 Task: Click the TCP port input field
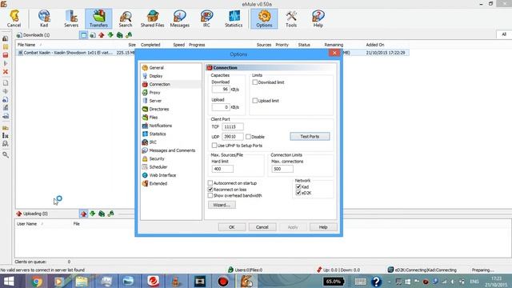[x=233, y=126]
